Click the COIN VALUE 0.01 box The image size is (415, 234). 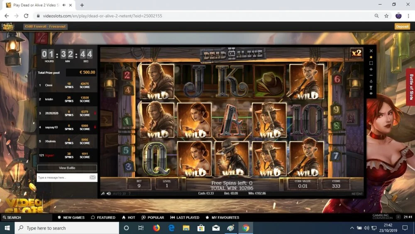point(303,184)
